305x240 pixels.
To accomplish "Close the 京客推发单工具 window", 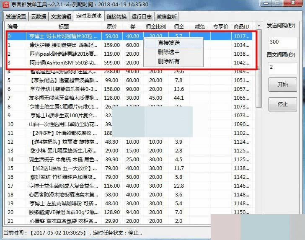I will tap(293, 3).
